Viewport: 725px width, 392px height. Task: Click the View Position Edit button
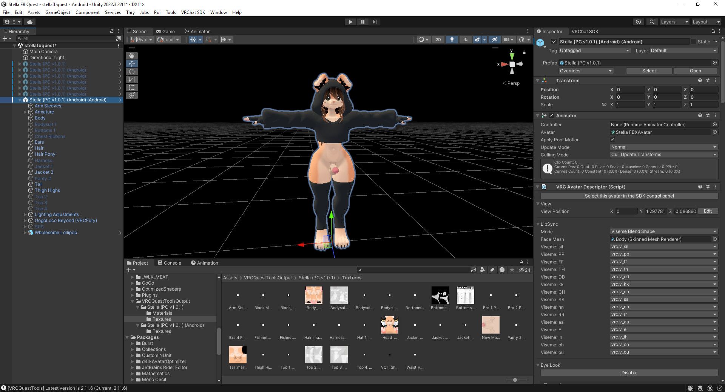pyautogui.click(x=708, y=211)
